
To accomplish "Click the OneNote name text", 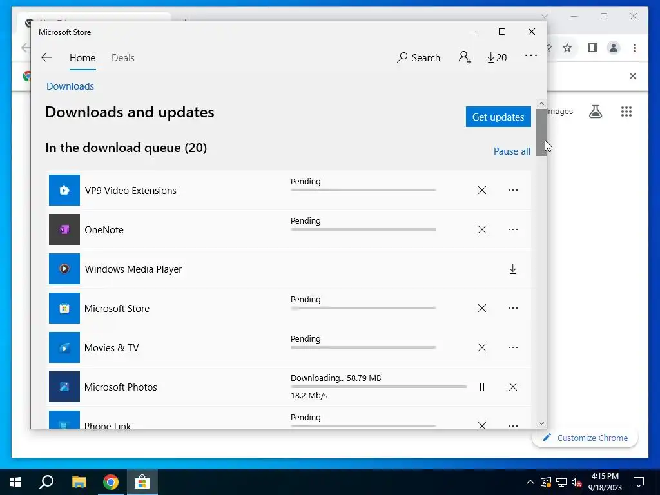I will click(104, 230).
